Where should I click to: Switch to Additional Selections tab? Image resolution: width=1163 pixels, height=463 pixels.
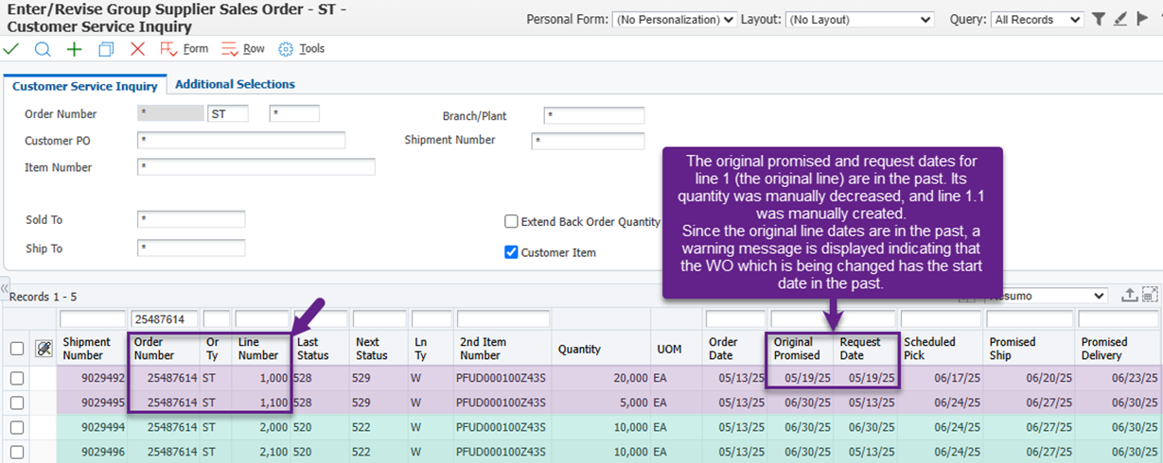click(x=235, y=84)
